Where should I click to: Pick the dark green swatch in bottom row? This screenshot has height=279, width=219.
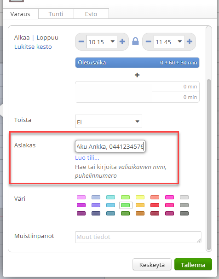(125, 213)
